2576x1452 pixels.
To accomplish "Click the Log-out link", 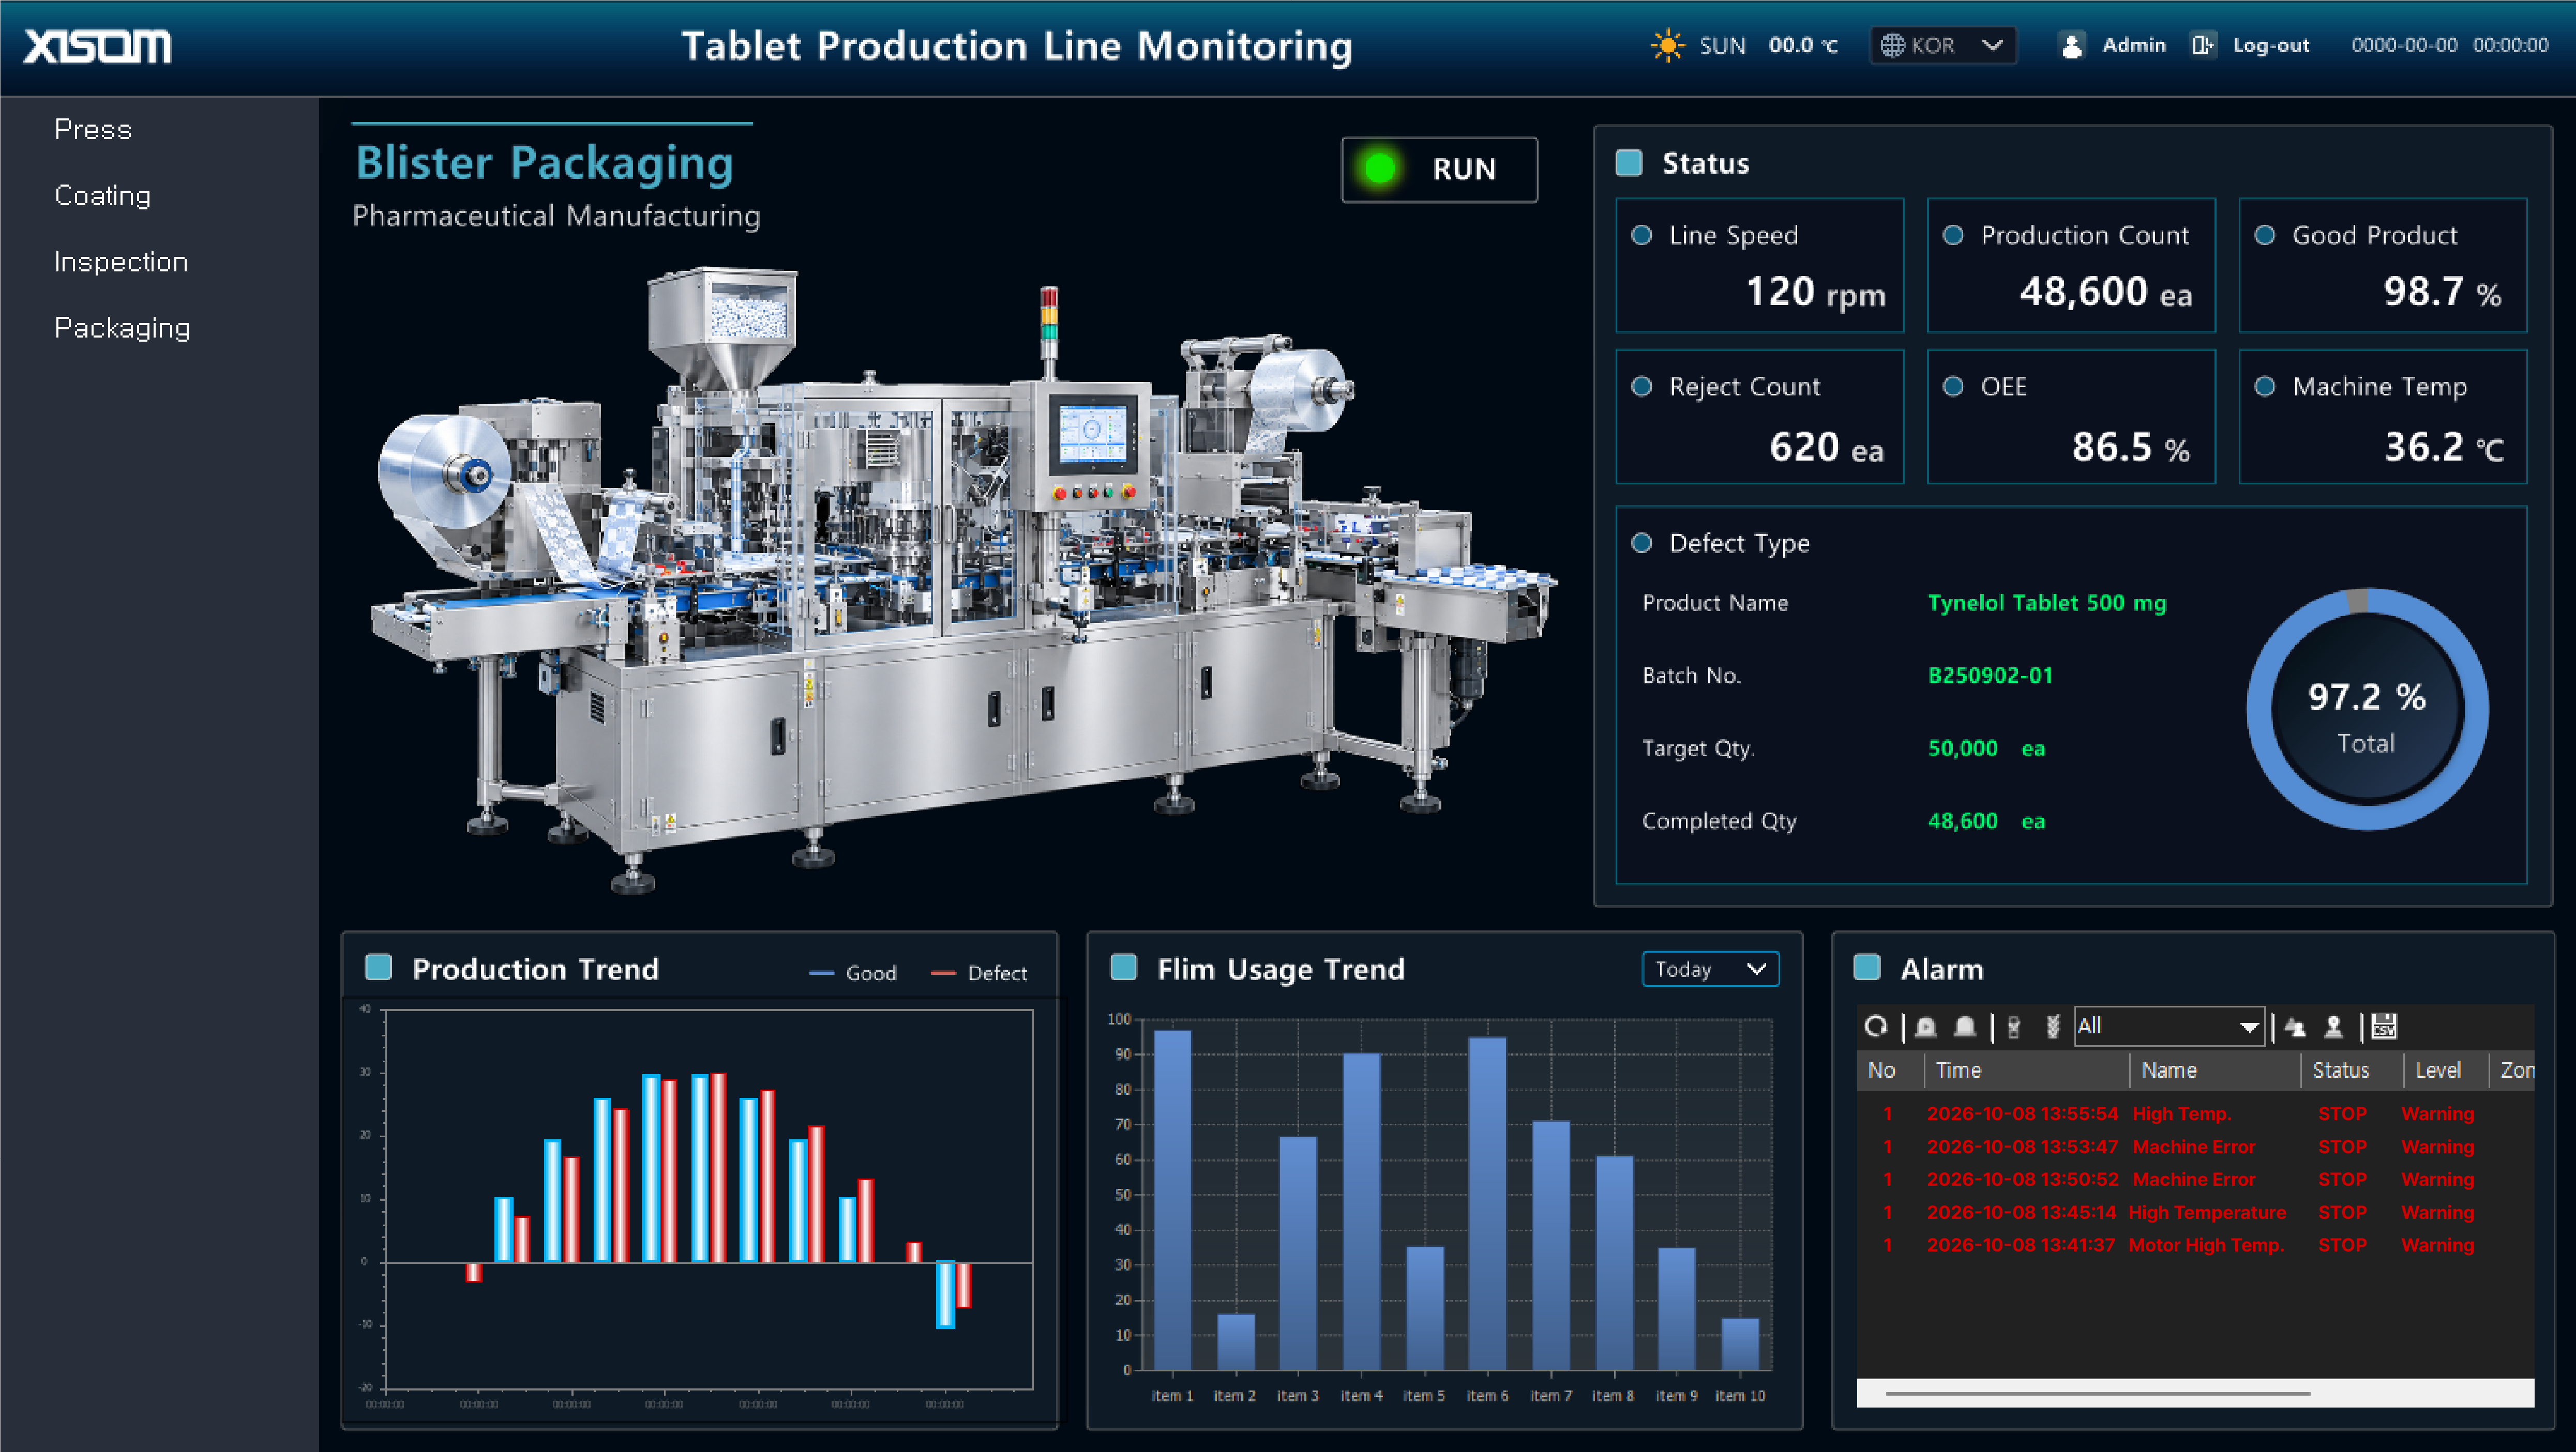I will 2271,46.
